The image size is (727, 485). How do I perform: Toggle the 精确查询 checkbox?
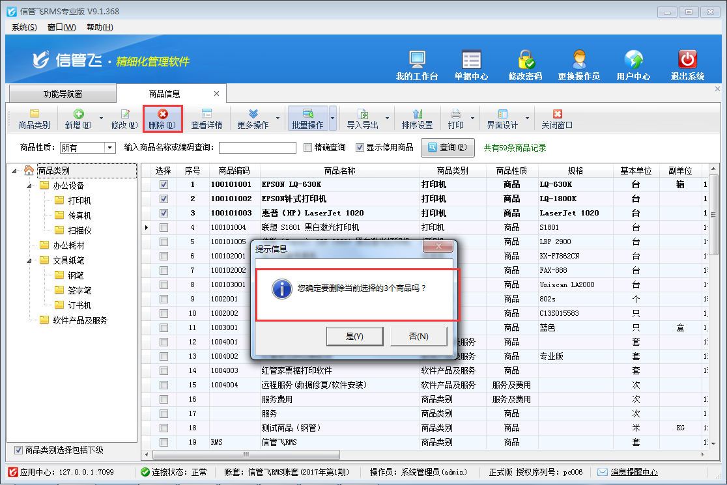tap(308, 148)
